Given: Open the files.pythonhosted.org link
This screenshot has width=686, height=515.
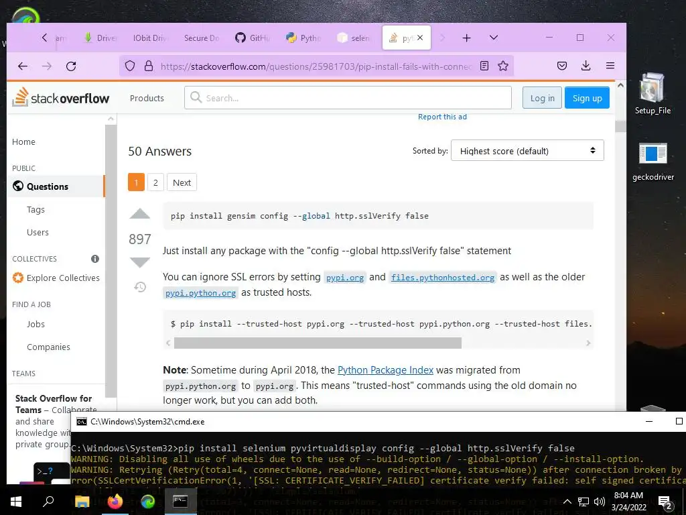Looking at the screenshot, I should pyautogui.click(x=443, y=278).
